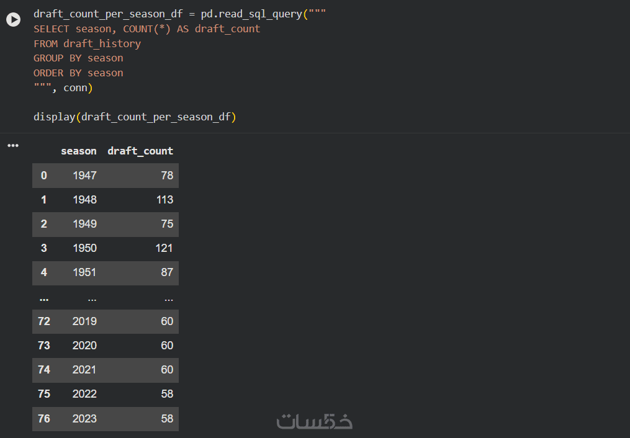Select draft count value 113
Image resolution: width=630 pixels, height=438 pixels.
[164, 200]
